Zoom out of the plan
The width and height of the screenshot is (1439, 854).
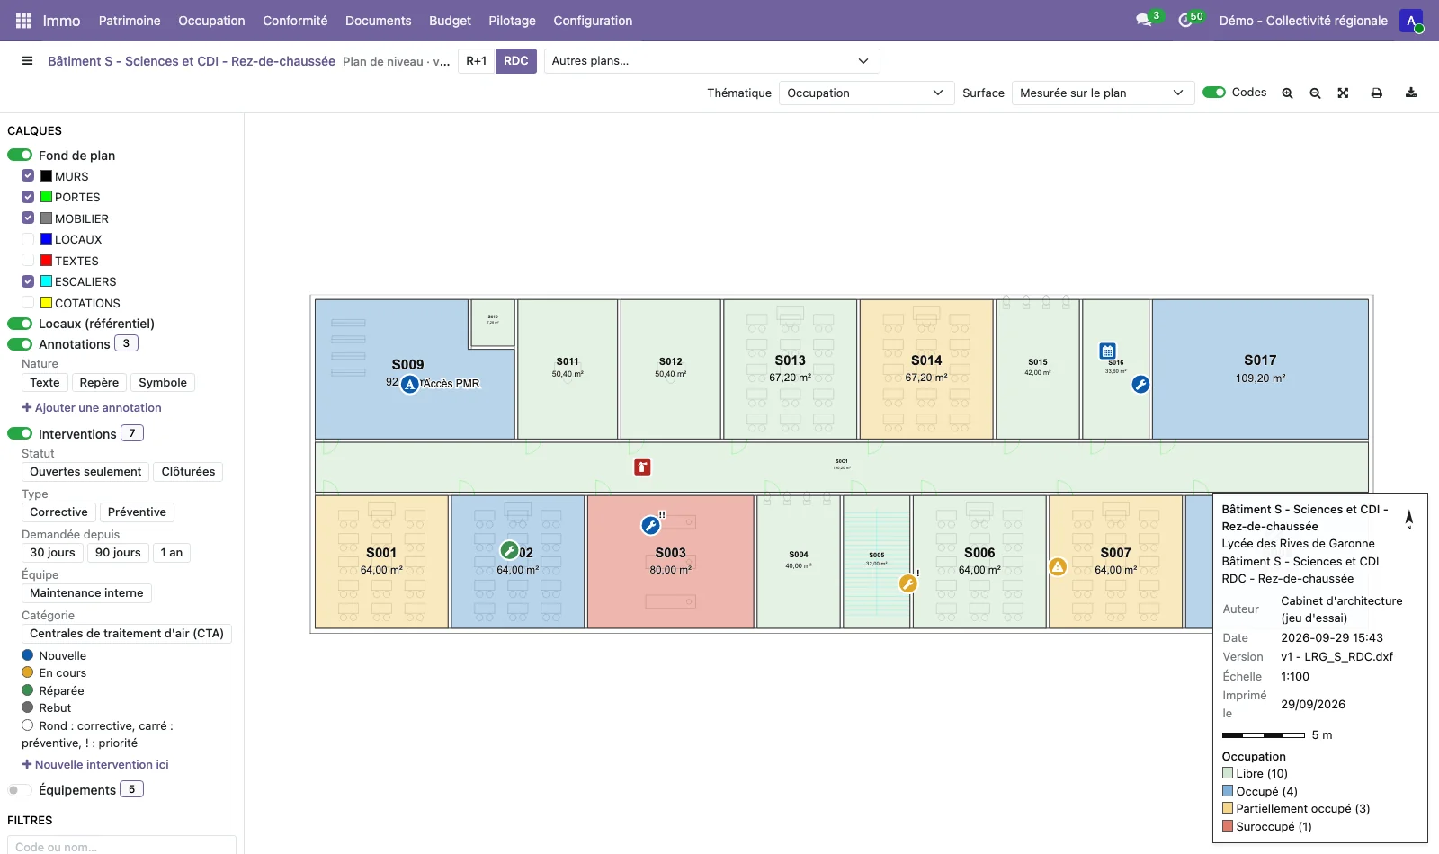1315,93
